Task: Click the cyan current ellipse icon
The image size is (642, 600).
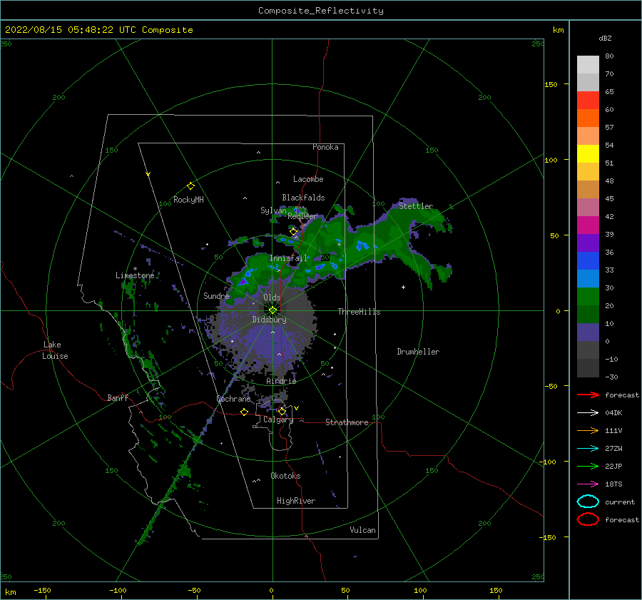Action: [x=588, y=502]
